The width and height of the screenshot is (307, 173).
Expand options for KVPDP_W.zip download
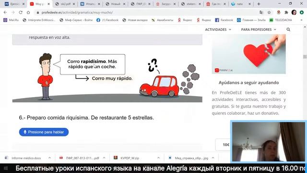click(x=158, y=158)
